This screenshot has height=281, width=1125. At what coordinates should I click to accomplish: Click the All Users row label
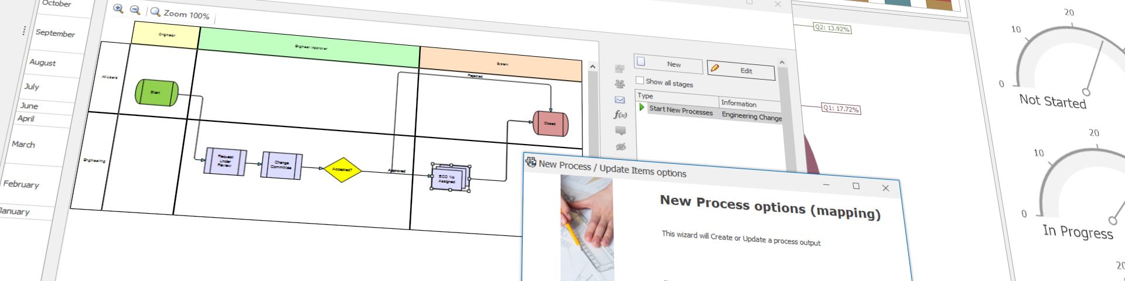(x=110, y=77)
